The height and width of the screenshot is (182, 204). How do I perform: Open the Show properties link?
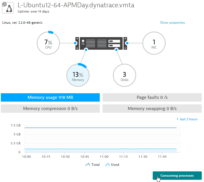point(172,23)
